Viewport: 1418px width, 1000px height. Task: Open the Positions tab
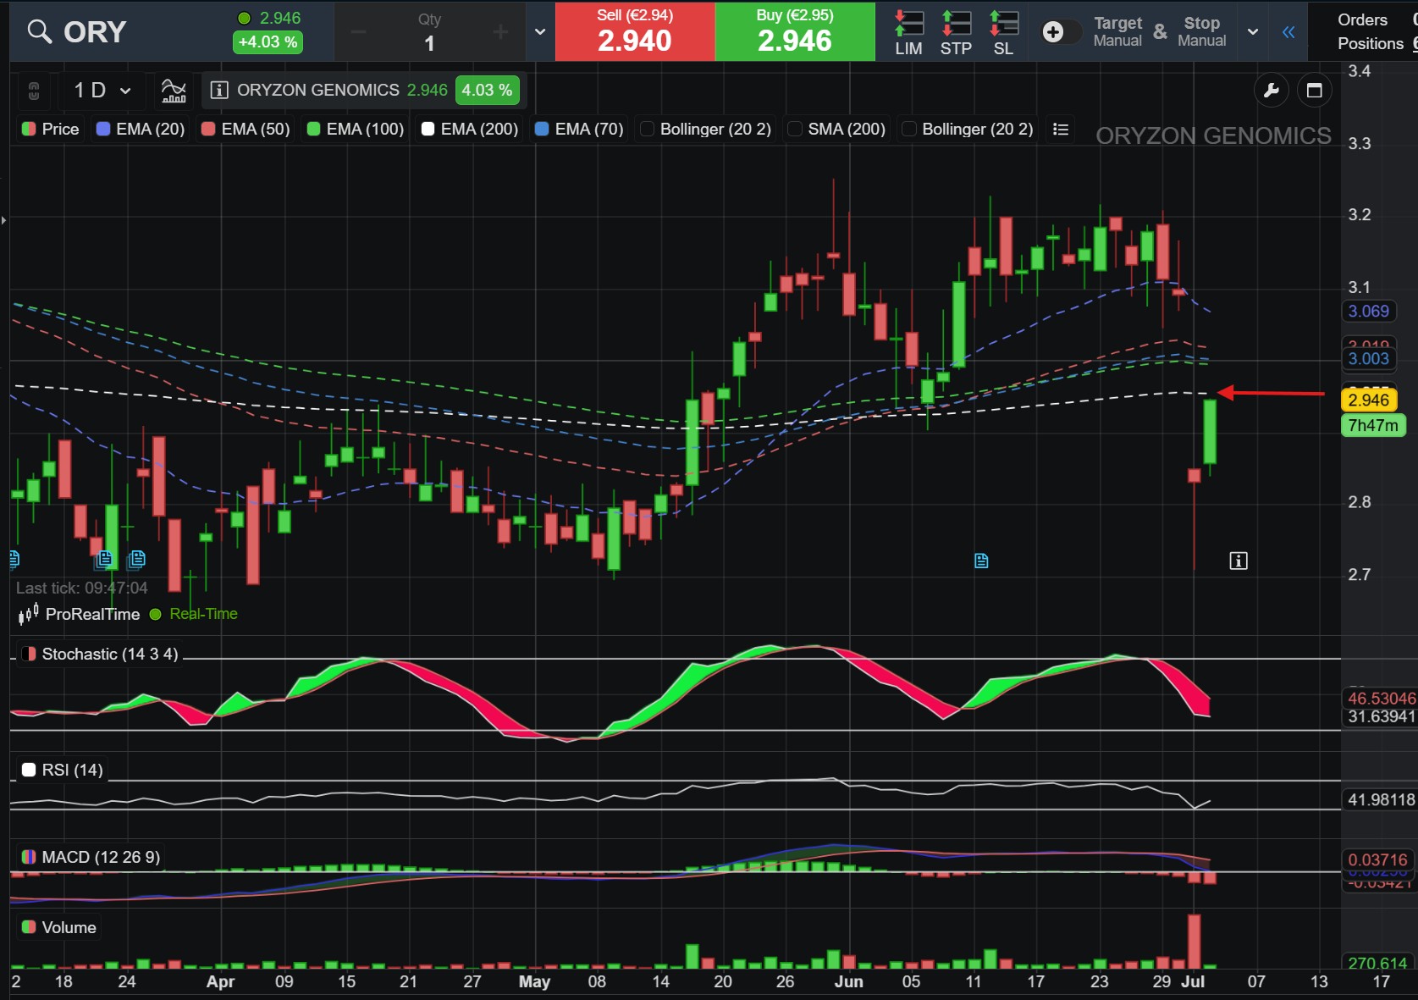coord(1370,43)
